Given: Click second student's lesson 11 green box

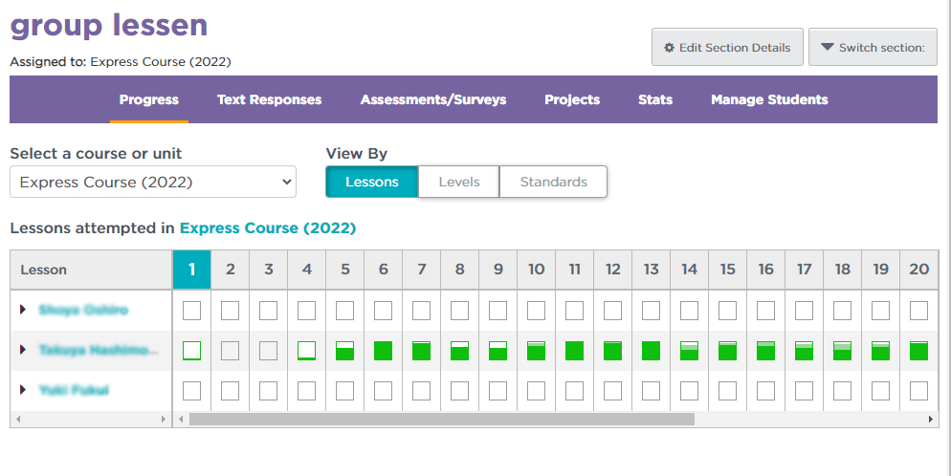Looking at the screenshot, I should tap(575, 351).
